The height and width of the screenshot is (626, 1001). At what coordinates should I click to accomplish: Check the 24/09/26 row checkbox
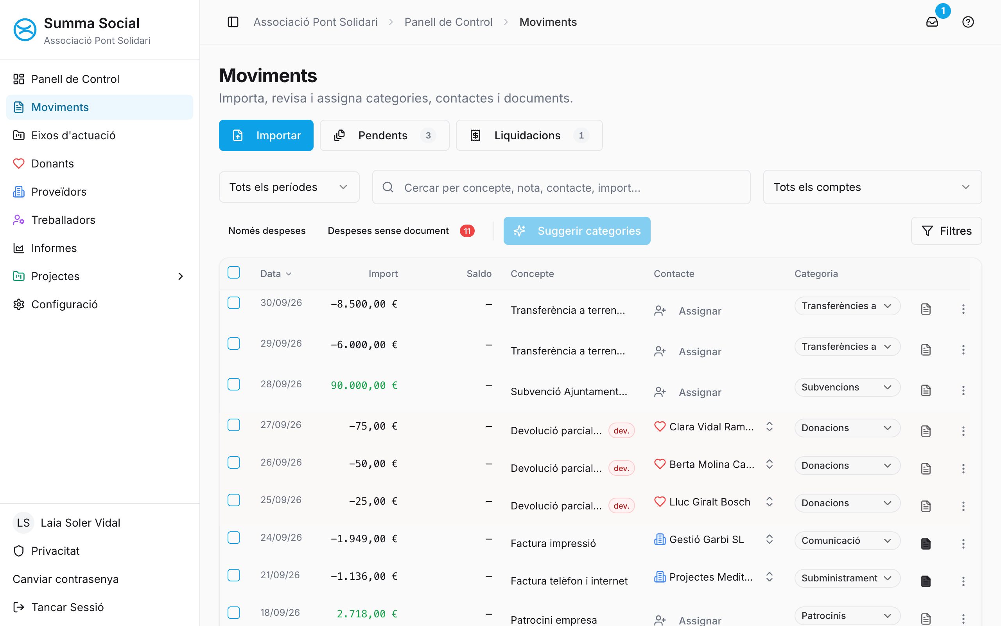(234, 538)
